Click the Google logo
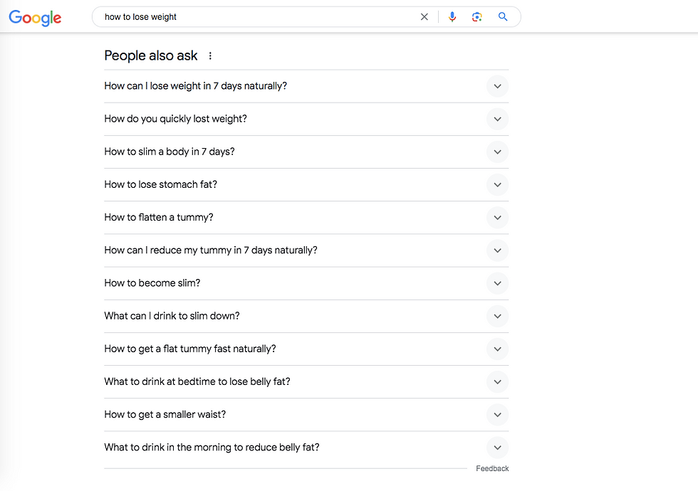The image size is (698, 491). pos(35,18)
